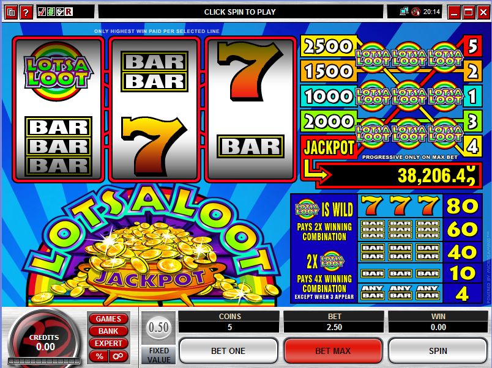The width and height of the screenshot is (492, 368).
Task: Open the document list icon beside help
Action: click(10, 13)
